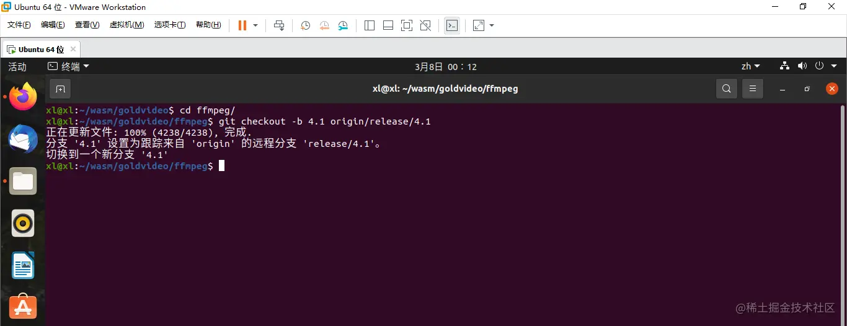Click the line 切换到一个新分支 '4.1'
The width and height of the screenshot is (847, 326).
[x=107, y=155]
